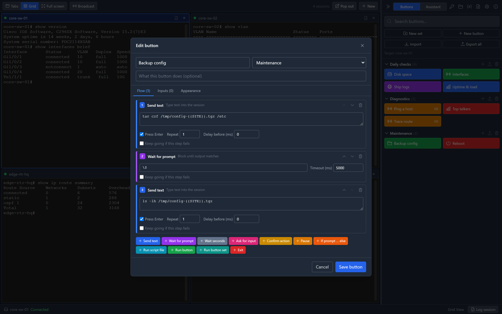This screenshot has width=502, height=314.
Task: Add a Wait for prompt step
Action: point(179,241)
